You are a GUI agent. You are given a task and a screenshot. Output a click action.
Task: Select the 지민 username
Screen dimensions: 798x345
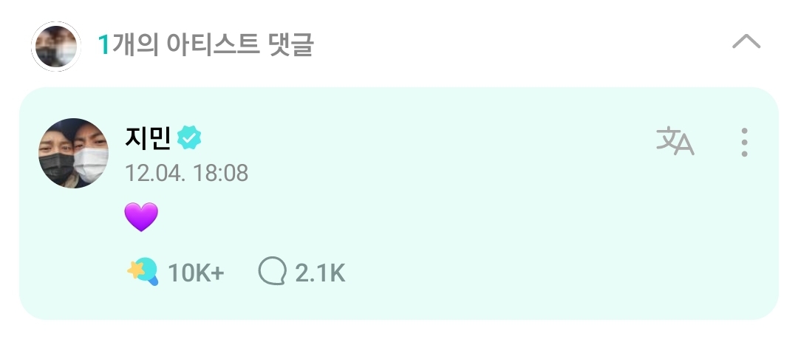tap(148, 137)
